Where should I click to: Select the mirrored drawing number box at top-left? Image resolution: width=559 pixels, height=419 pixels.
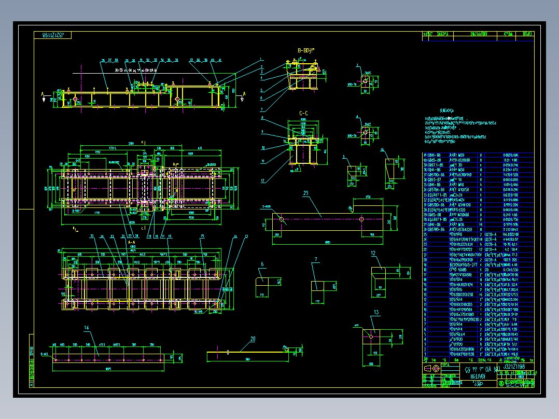[53, 35]
